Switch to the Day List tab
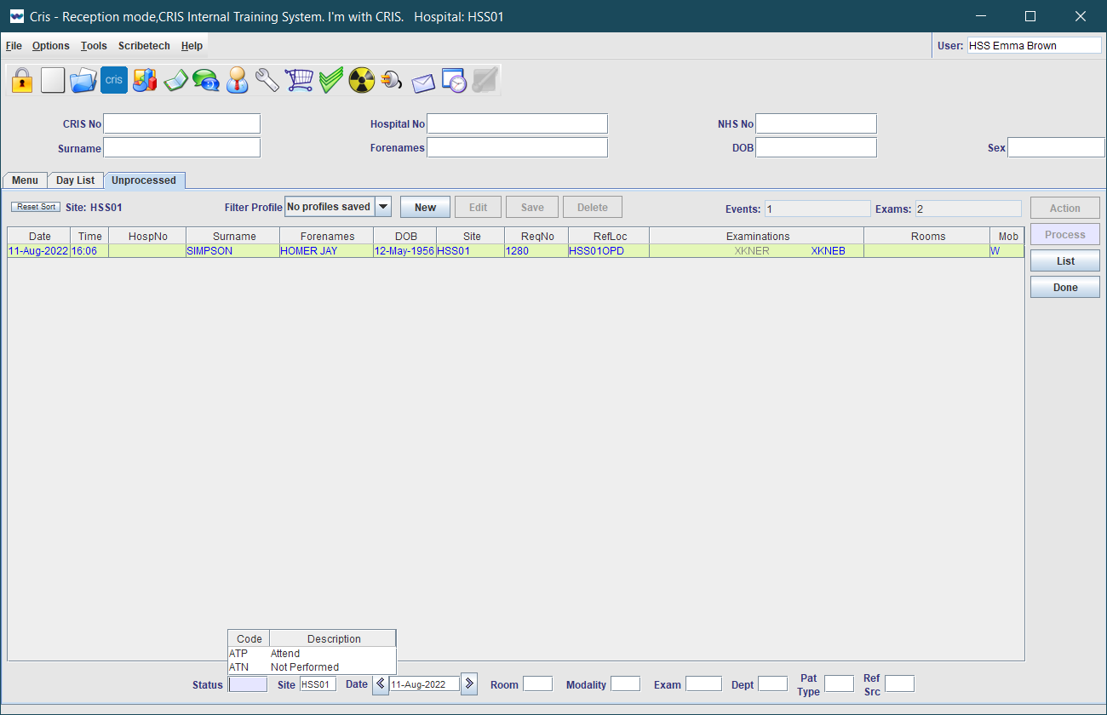 click(x=76, y=180)
